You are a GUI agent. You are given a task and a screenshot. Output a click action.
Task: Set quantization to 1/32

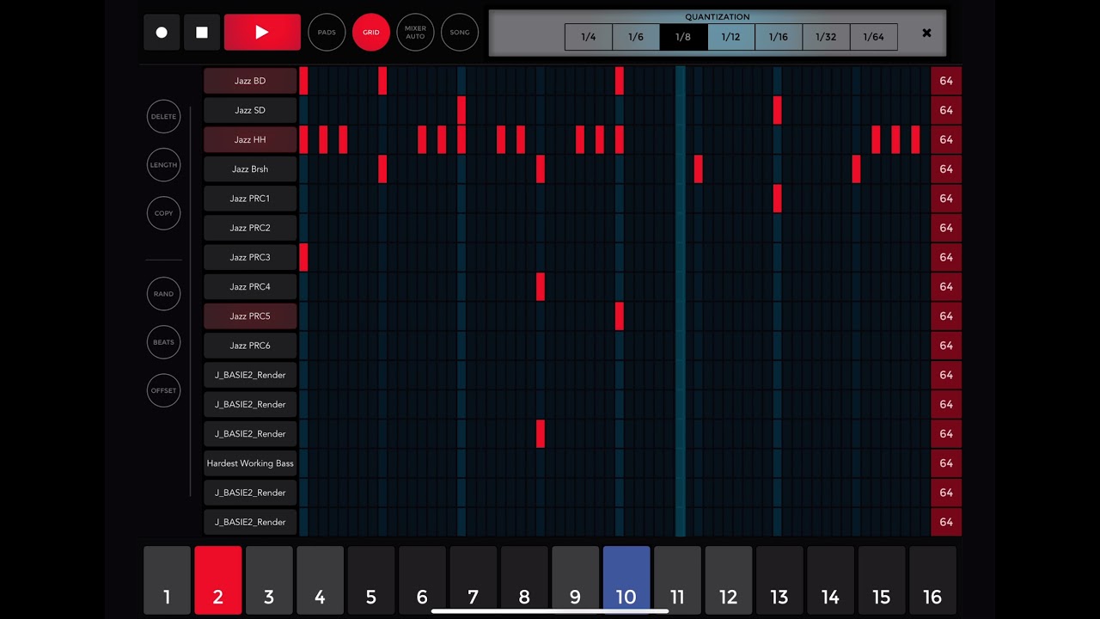[x=826, y=37]
